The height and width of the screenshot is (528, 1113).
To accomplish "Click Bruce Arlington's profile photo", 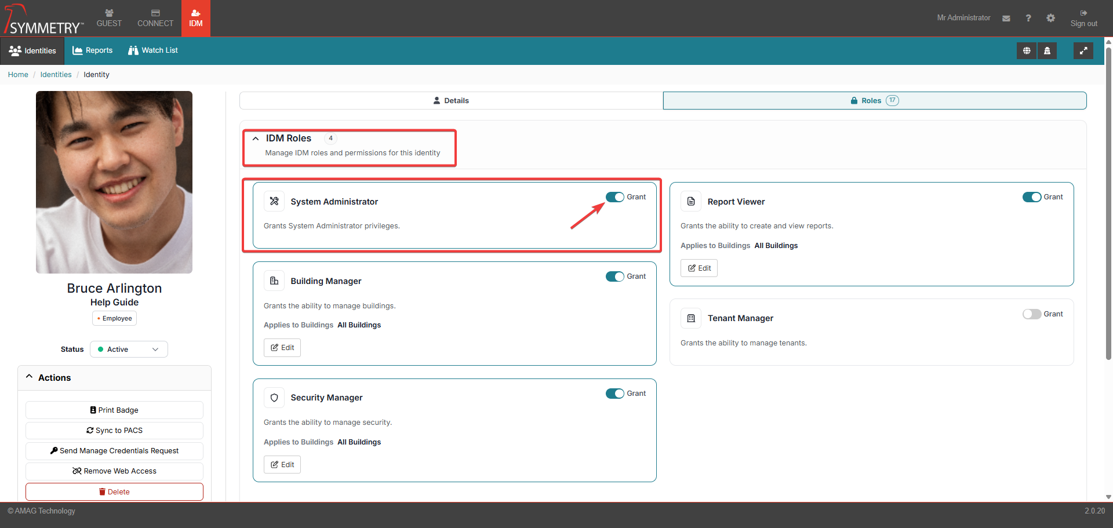I will (114, 182).
